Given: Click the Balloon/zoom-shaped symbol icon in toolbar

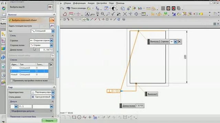Looking at the screenshot, I should coord(103,14).
